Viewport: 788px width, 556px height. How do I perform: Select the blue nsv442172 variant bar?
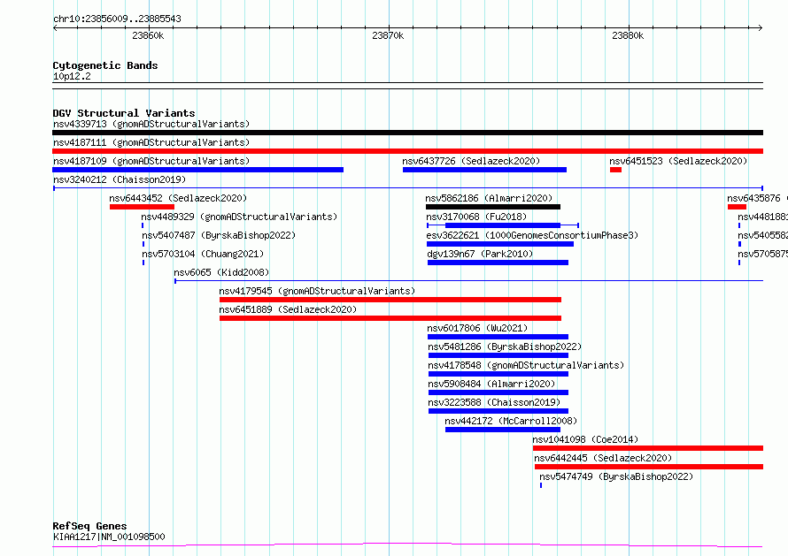click(503, 430)
